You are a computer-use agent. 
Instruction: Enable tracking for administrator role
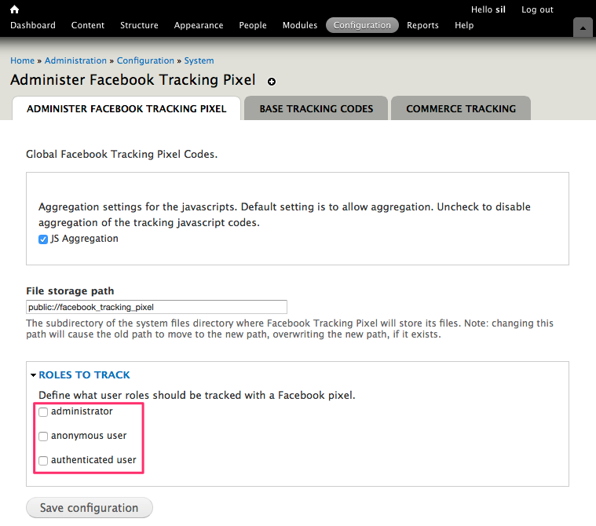click(43, 412)
